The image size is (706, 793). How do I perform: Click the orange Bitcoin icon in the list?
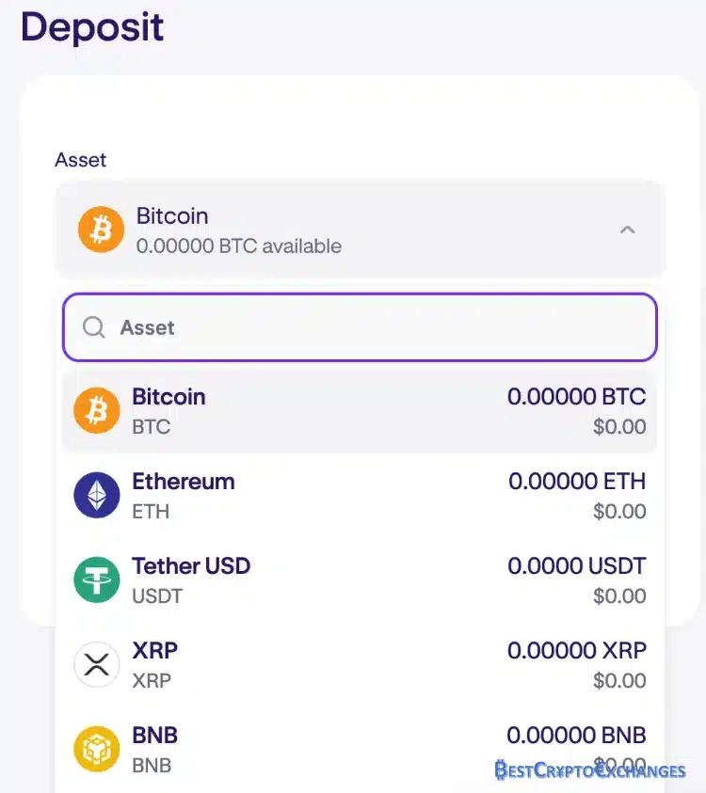pyautogui.click(x=97, y=410)
